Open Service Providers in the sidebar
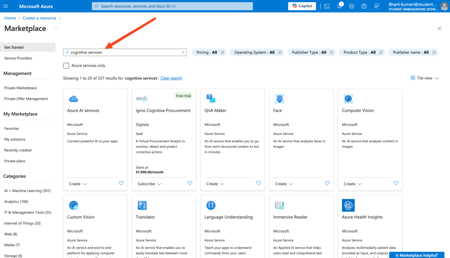Screen dimensions: 450x258 pyautogui.click(x=18, y=58)
